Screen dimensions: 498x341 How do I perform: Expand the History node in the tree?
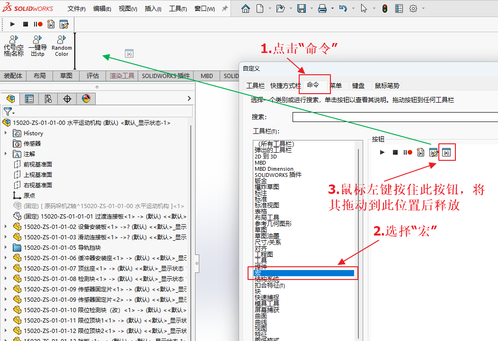tap(6, 133)
